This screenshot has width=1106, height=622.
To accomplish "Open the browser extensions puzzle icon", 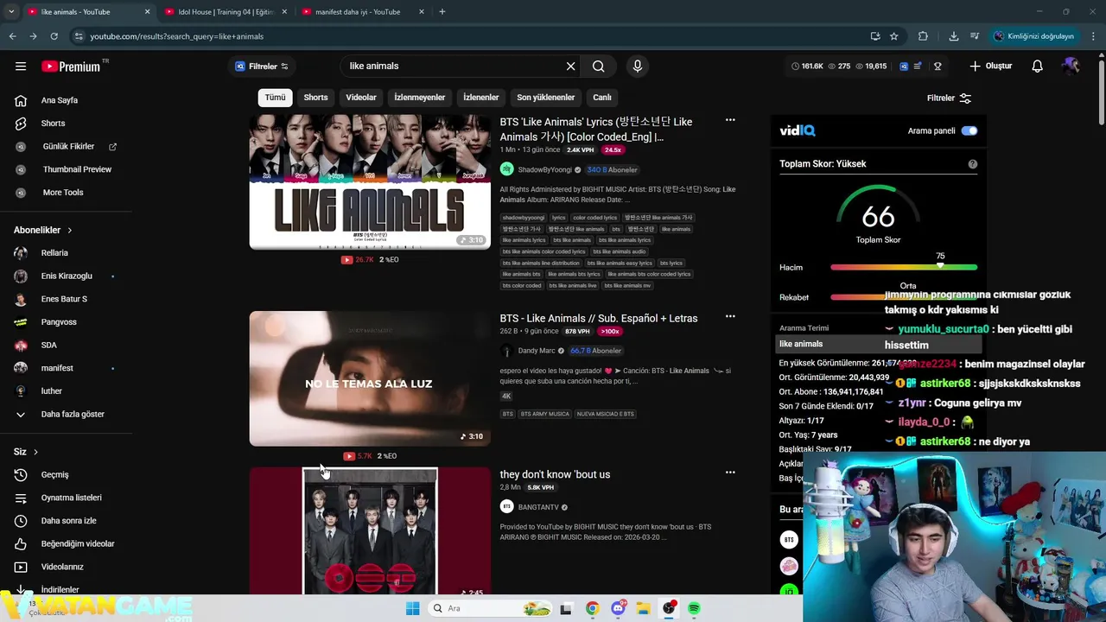I will point(923,36).
